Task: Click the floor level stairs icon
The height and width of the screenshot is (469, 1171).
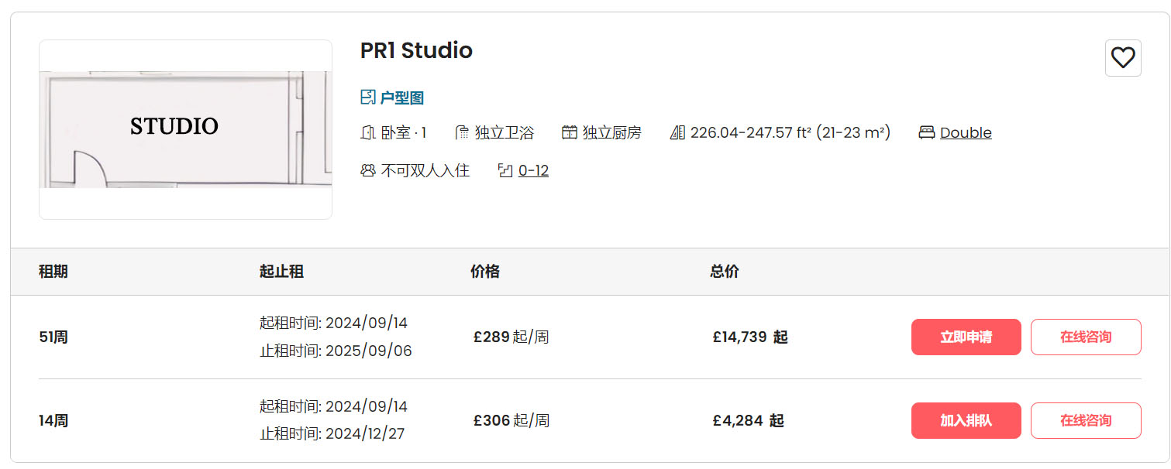Action: (505, 170)
